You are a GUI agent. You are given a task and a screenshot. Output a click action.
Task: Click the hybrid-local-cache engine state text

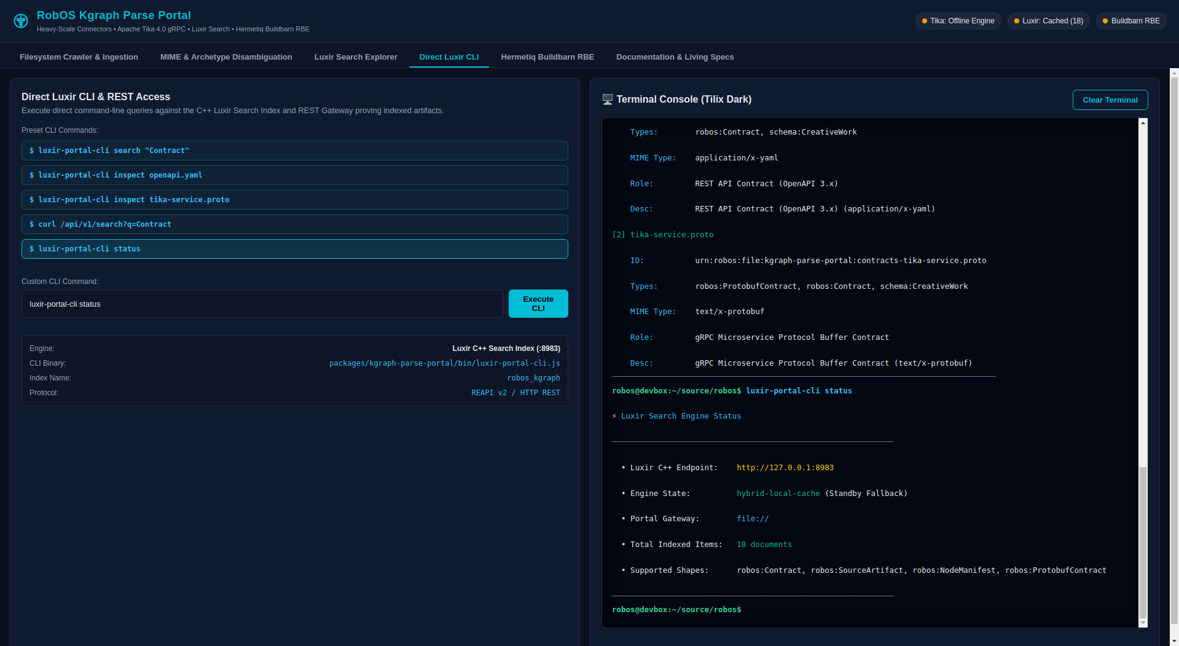tap(778, 494)
